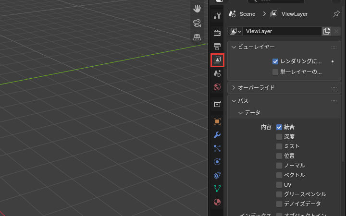This screenshot has height=216, width=346.
Task: Open Collection properties tab
Action: tap(217, 104)
